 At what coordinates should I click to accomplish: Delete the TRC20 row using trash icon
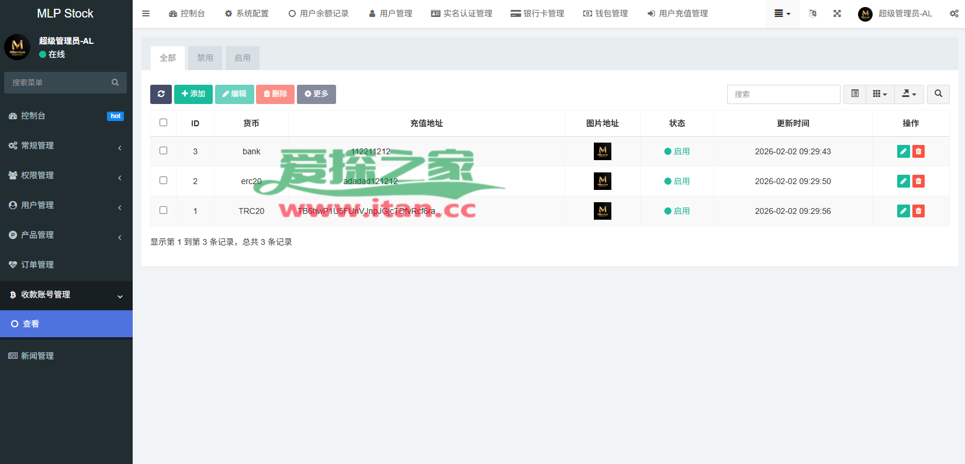[918, 211]
